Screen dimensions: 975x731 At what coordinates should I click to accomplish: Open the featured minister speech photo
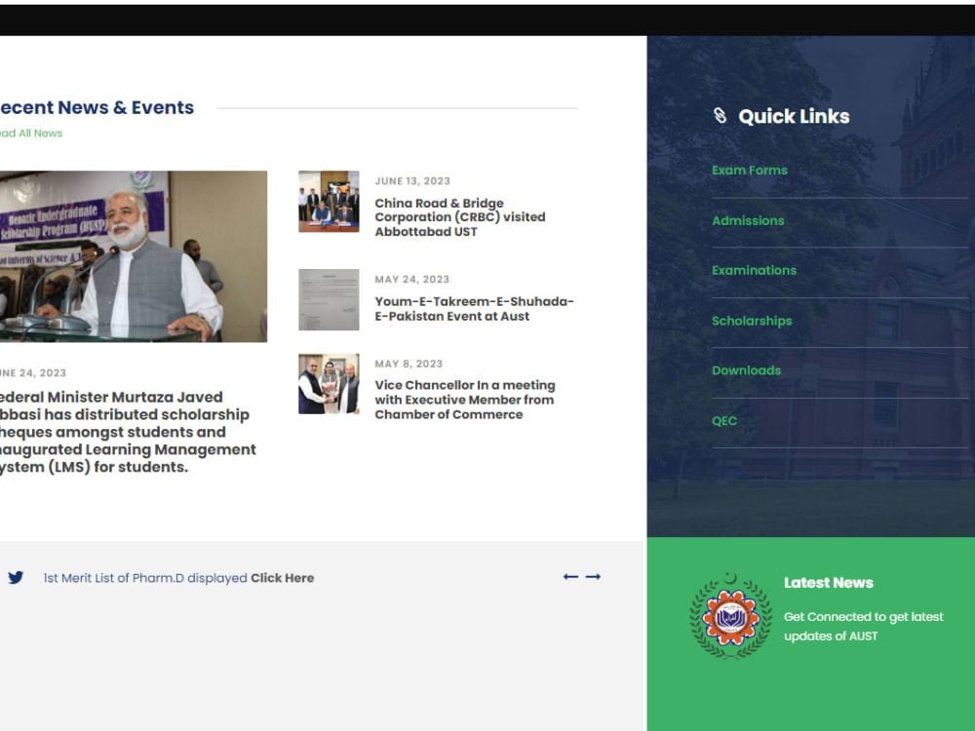tap(133, 256)
